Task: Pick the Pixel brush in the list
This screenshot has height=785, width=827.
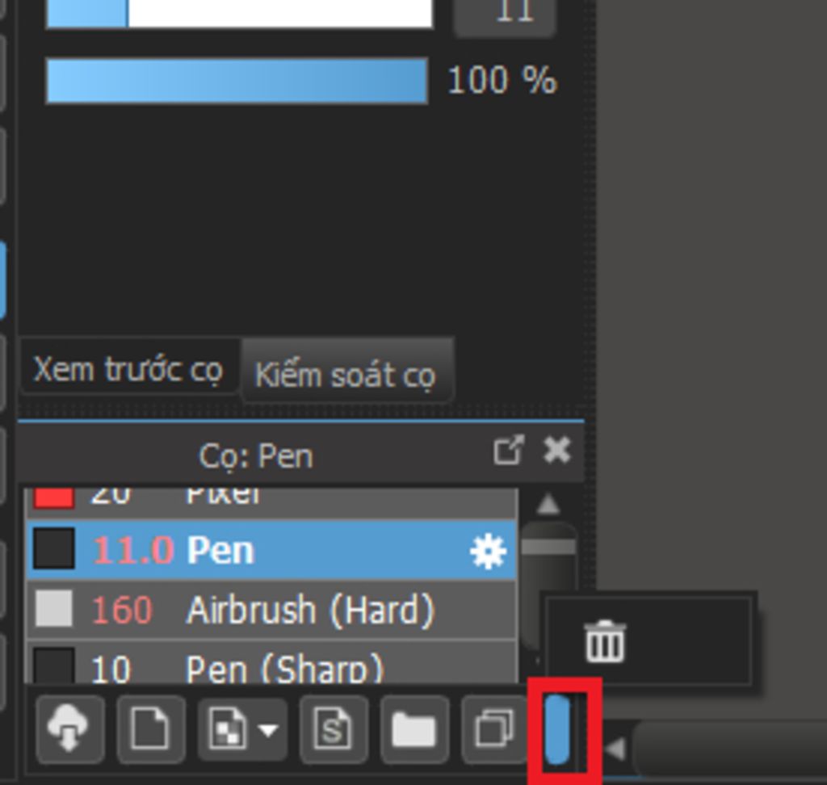Action: 224,495
